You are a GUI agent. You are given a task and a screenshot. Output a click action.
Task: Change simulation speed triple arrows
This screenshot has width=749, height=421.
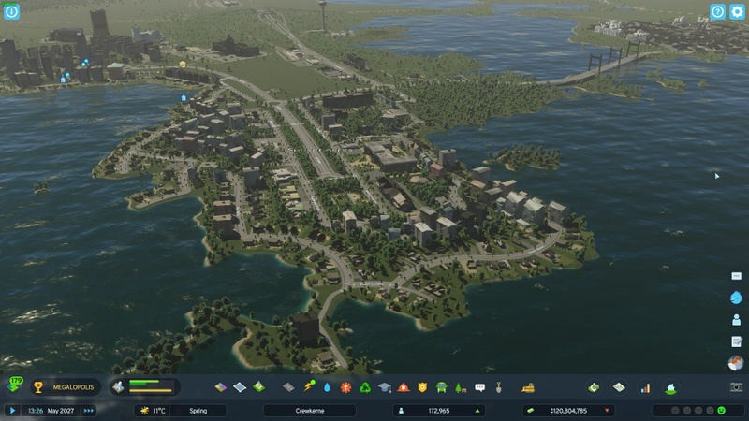(x=89, y=410)
